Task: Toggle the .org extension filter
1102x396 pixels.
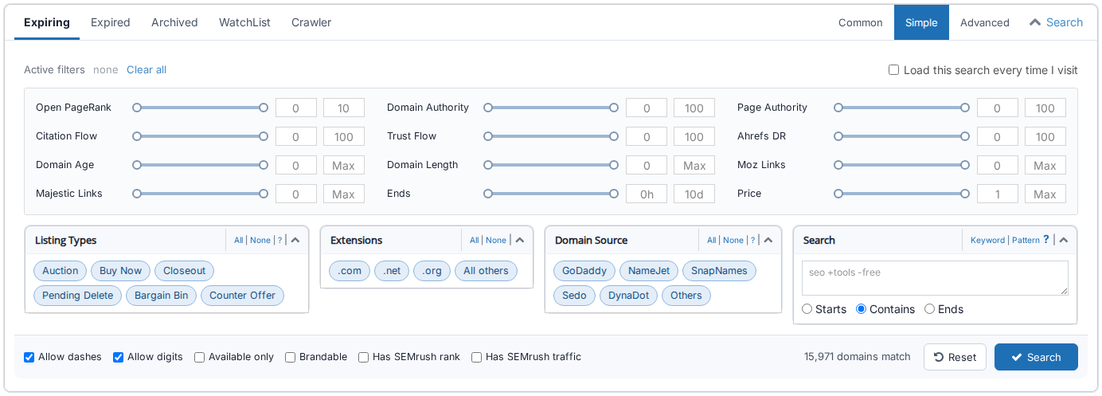Action: (x=432, y=271)
